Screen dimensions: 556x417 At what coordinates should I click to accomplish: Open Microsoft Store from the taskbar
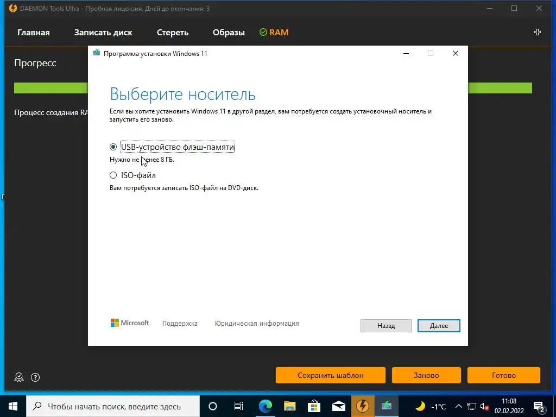(x=314, y=406)
